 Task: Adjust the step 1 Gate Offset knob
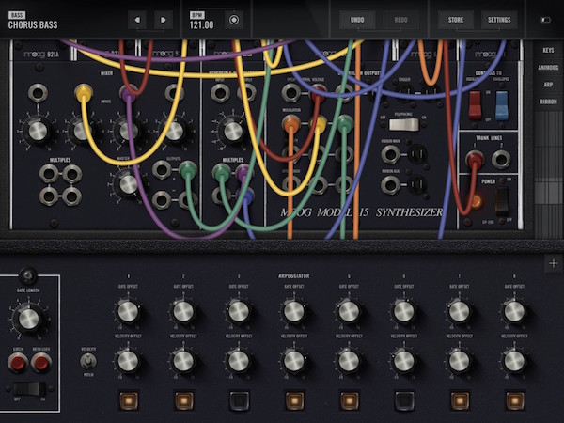129,311
